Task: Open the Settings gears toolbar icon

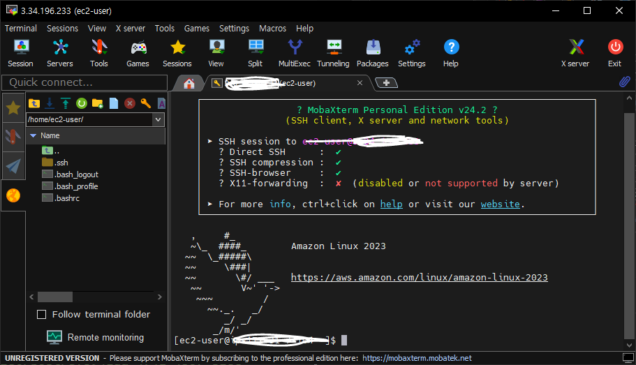Action: [x=412, y=53]
